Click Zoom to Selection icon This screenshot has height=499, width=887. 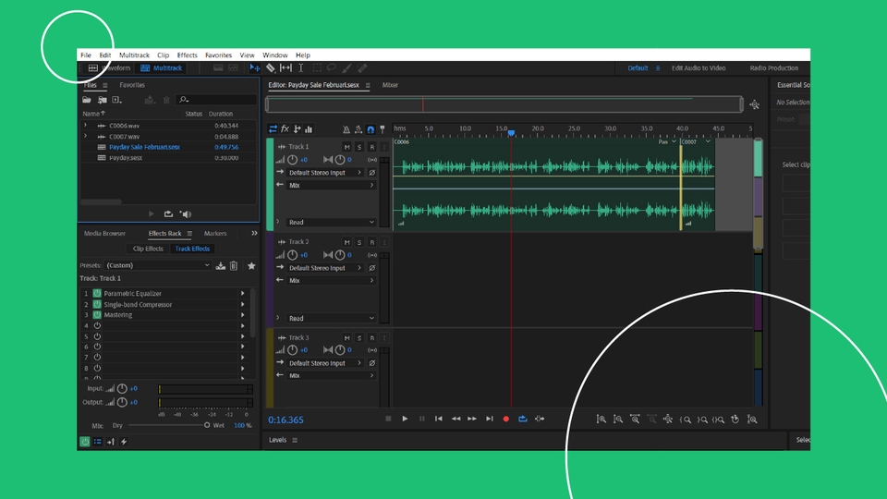[719, 420]
